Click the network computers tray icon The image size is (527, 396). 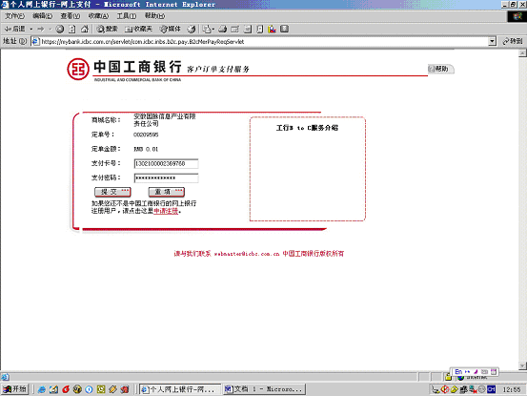[x=473, y=389]
